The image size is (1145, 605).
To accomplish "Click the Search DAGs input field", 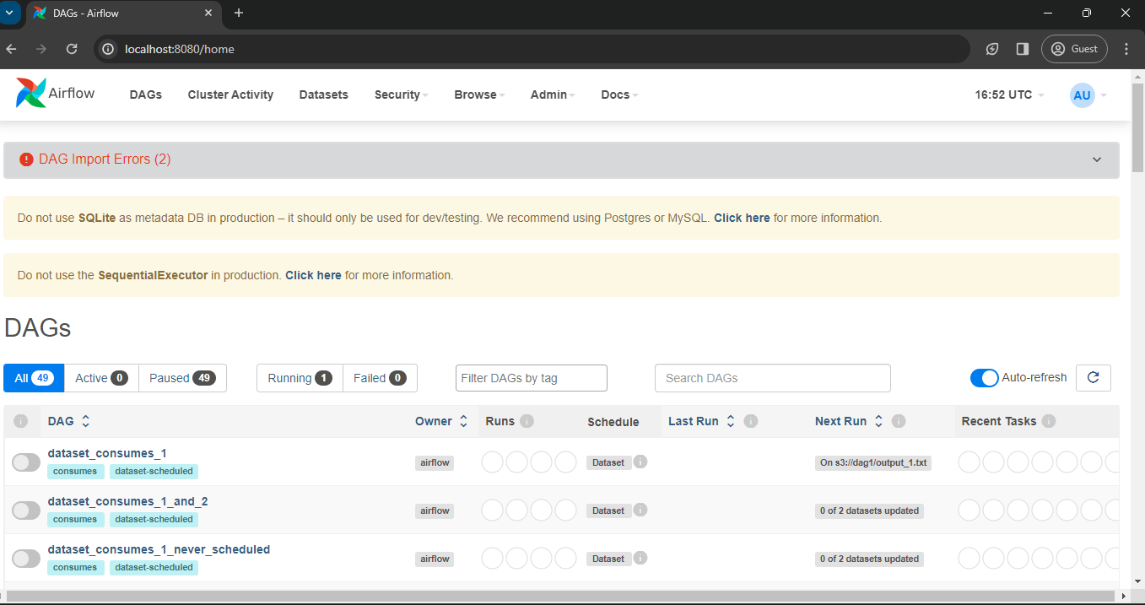I will 772,378.
